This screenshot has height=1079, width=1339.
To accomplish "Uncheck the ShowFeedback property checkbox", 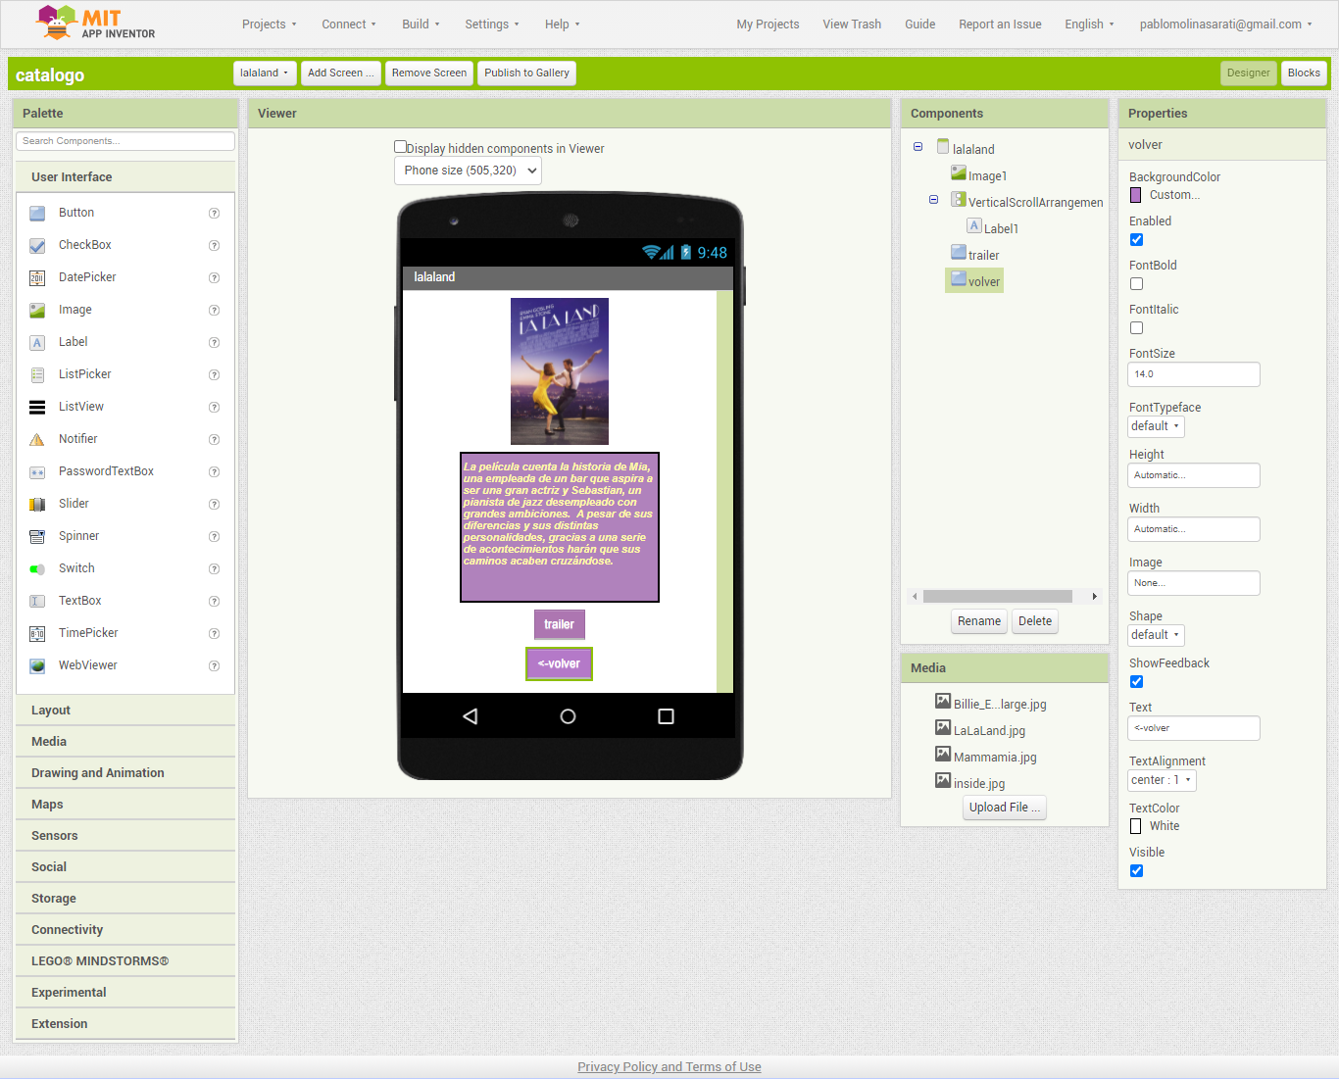I will (x=1136, y=681).
